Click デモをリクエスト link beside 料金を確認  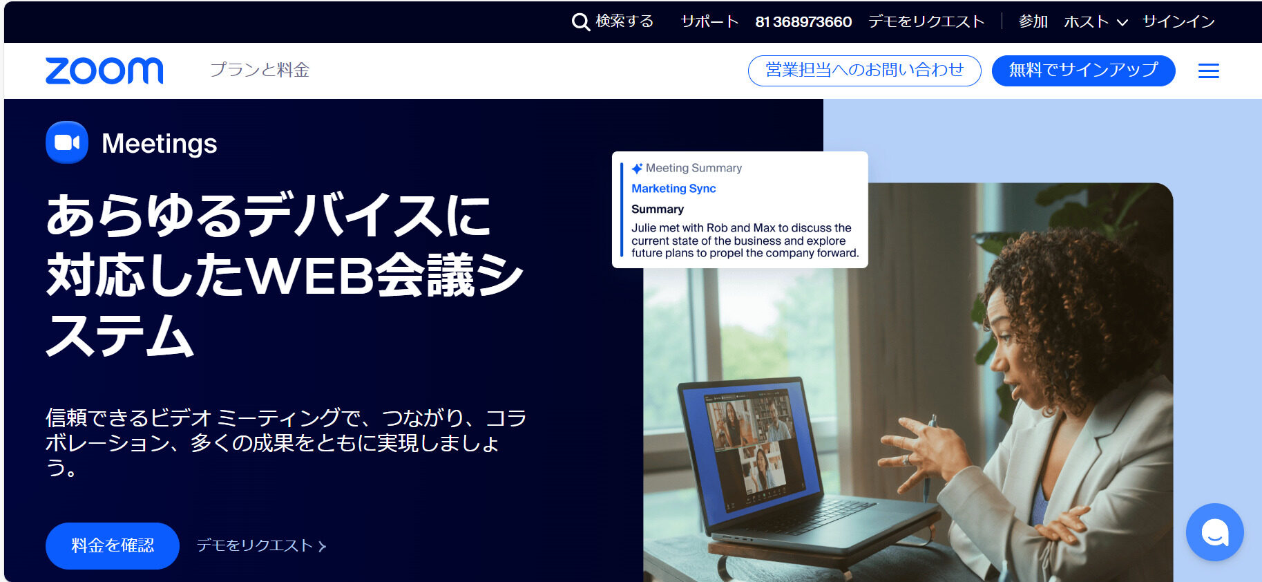[x=261, y=546]
